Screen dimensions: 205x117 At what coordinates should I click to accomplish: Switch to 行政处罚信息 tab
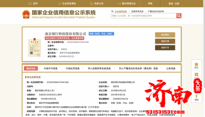click(73, 69)
